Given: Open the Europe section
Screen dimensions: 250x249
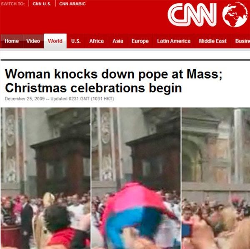Looking at the screenshot, I should tap(140, 41).
